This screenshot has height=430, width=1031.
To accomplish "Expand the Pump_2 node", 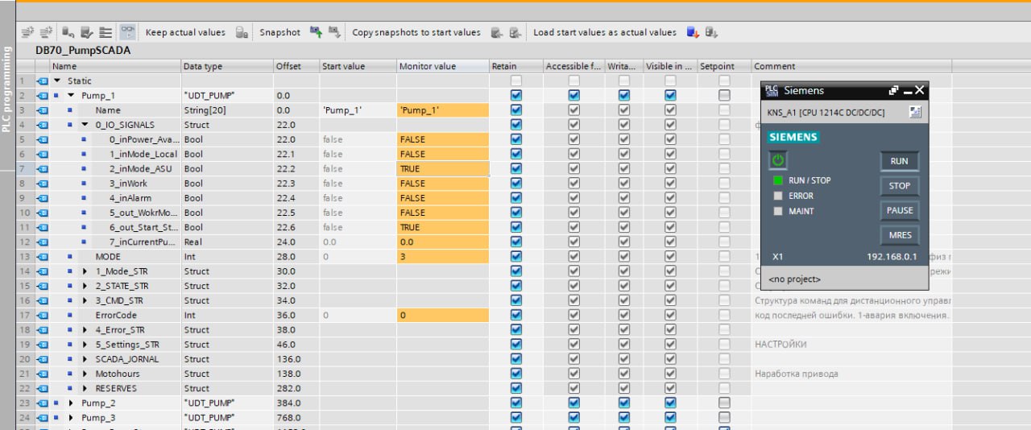I will (x=71, y=403).
